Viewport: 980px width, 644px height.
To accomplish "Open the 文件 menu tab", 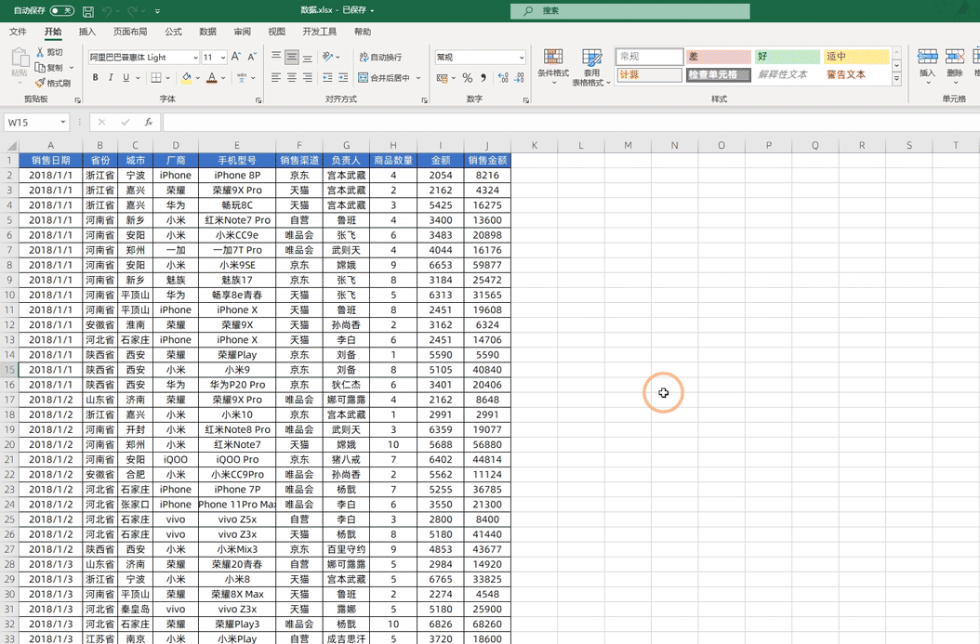I will click(18, 32).
